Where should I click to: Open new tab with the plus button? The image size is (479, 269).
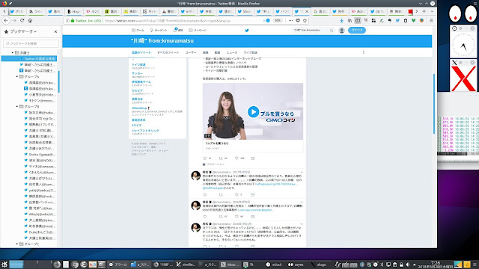coord(424,11)
